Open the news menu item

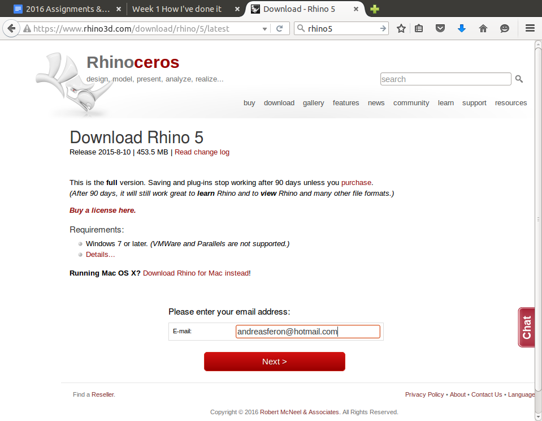click(376, 103)
